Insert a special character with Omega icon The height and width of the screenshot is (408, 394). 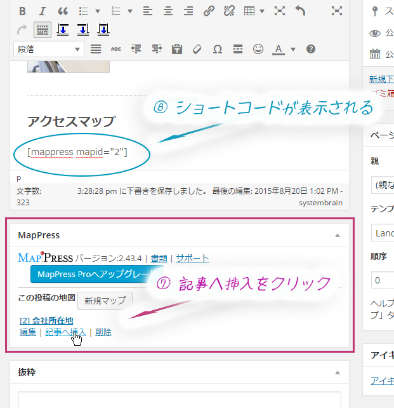[x=218, y=49]
